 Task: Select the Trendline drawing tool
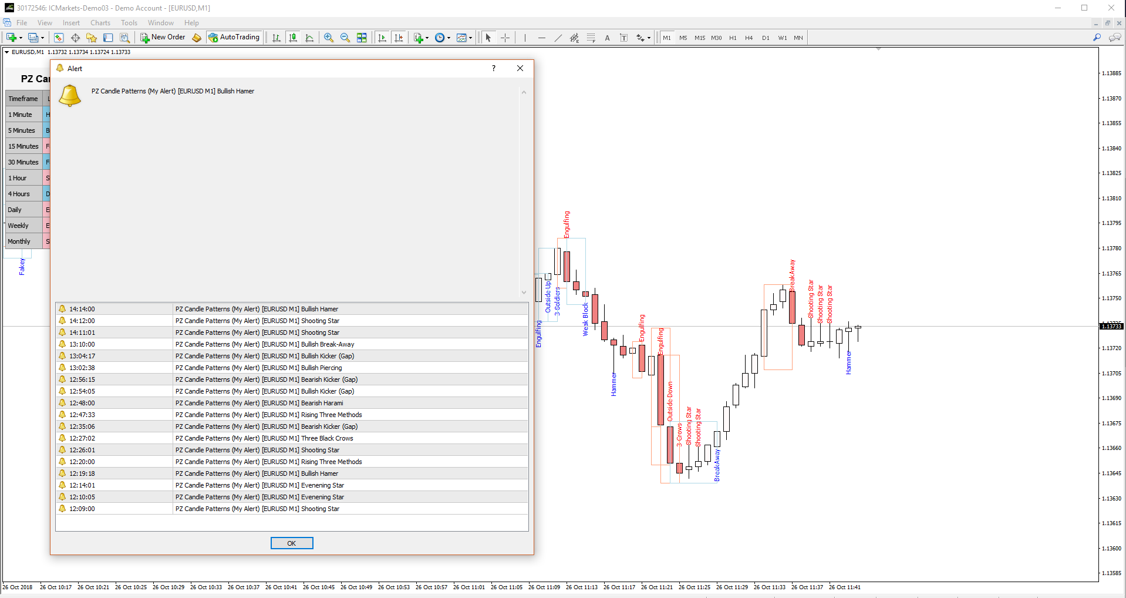[x=558, y=38]
